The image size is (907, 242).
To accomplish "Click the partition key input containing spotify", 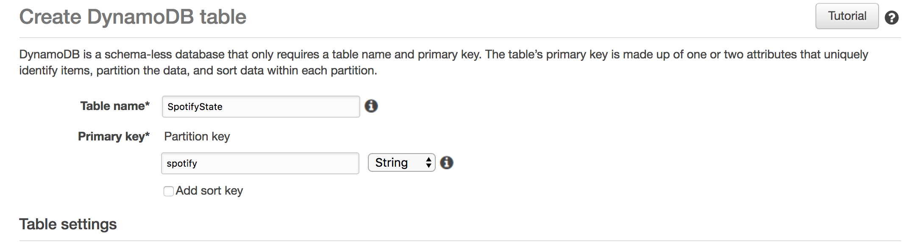I will [x=260, y=163].
